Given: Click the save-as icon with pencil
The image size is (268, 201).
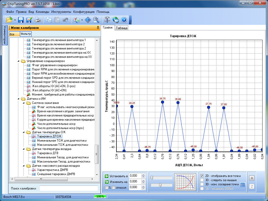Looking at the screenshot, I should [x=29, y=20].
